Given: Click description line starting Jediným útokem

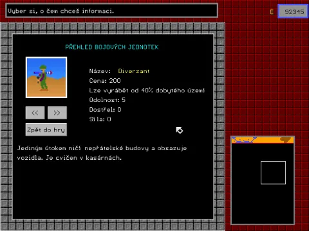Looking at the screenshot, I should coord(102,148).
